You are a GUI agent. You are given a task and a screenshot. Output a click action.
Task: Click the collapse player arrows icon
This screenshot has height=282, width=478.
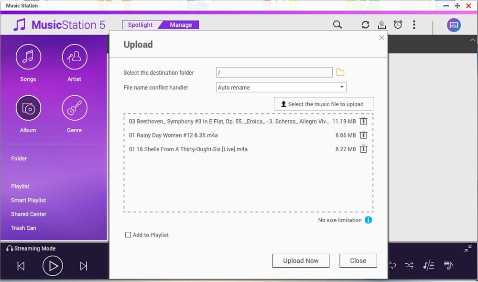click(468, 248)
